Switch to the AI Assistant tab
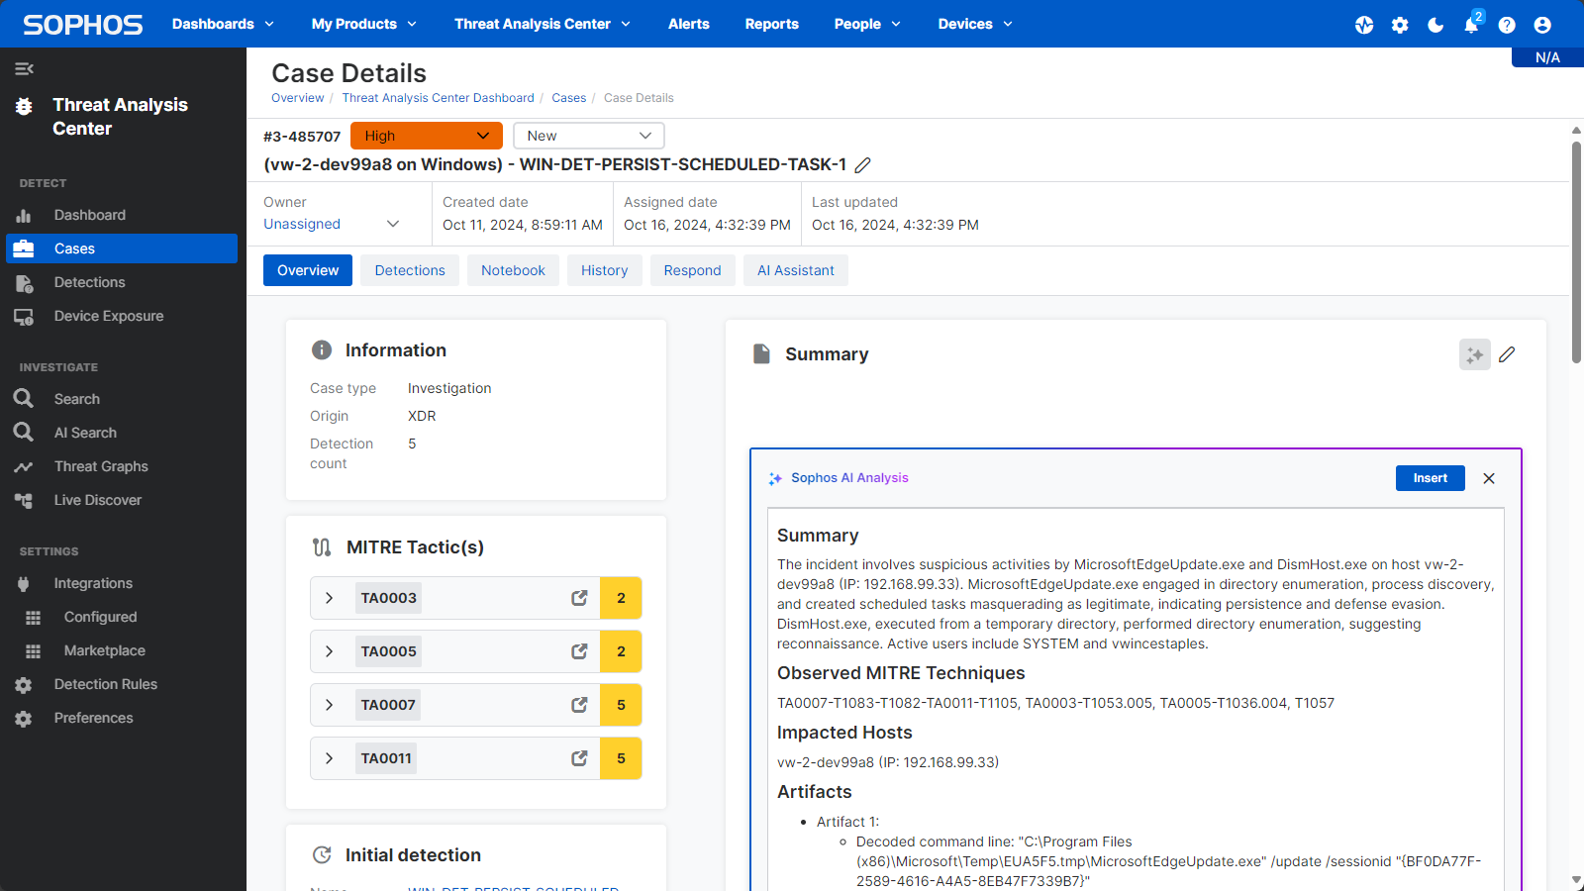This screenshot has width=1584, height=891. pos(796,270)
